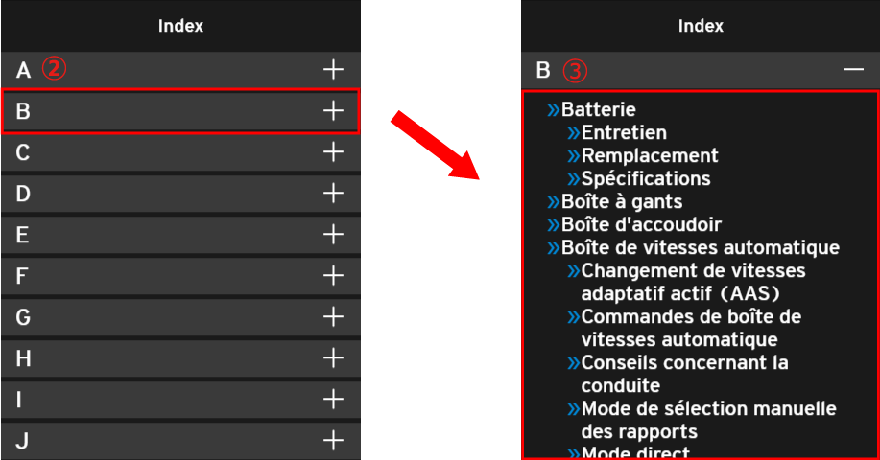Open Boîte de vitesses automatique link
880x460 pixels.
pyautogui.click(x=700, y=247)
